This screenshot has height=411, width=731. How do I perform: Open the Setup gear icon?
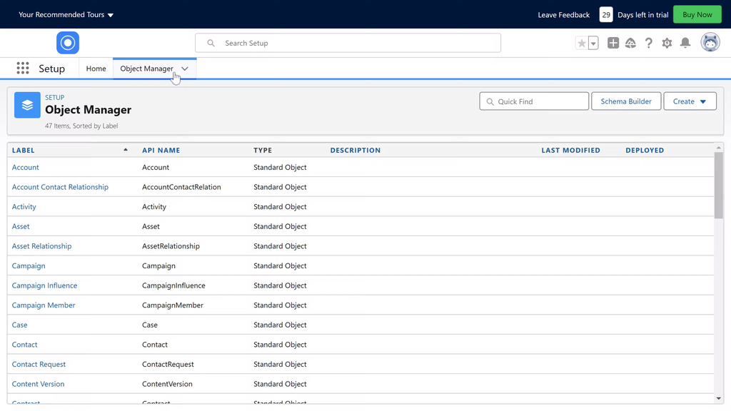coord(667,44)
